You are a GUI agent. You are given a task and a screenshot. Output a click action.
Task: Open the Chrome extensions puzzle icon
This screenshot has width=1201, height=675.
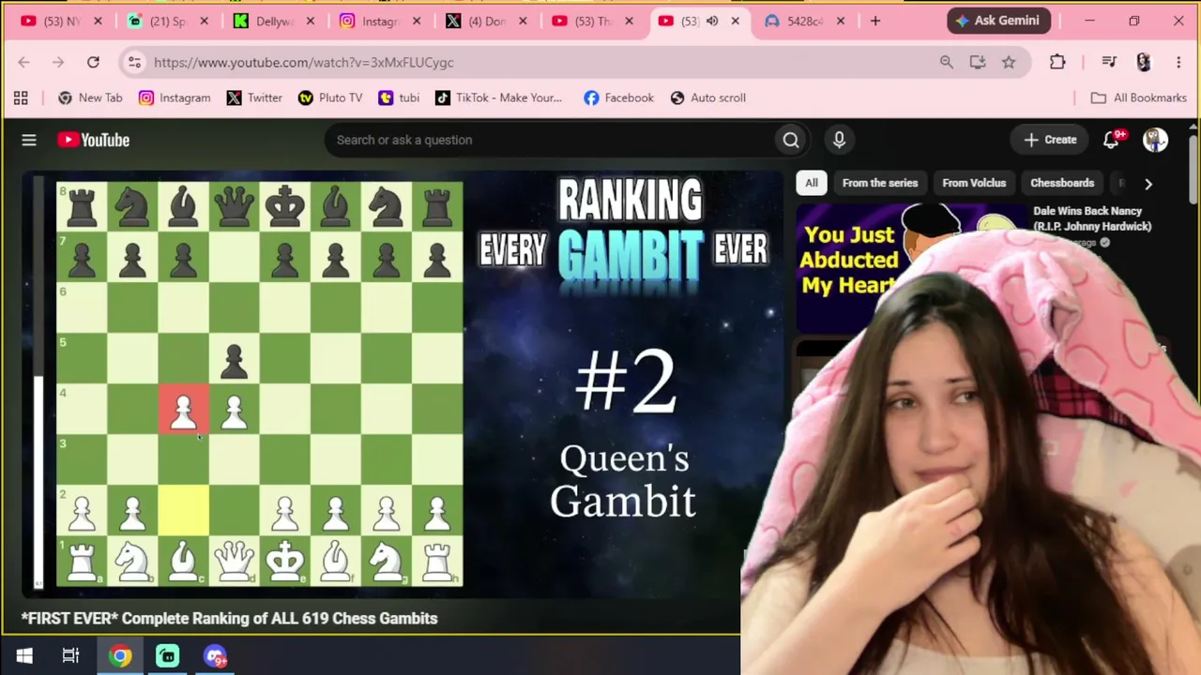coord(1057,62)
